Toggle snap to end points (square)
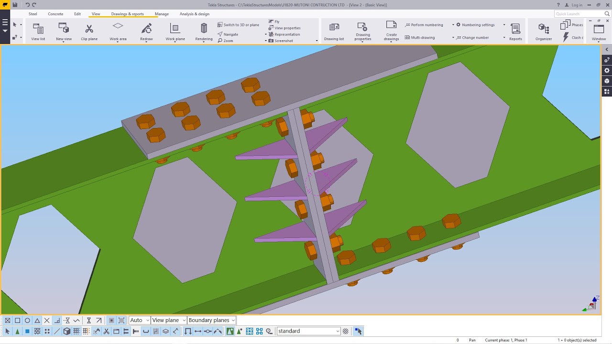 pyautogui.click(x=17, y=321)
